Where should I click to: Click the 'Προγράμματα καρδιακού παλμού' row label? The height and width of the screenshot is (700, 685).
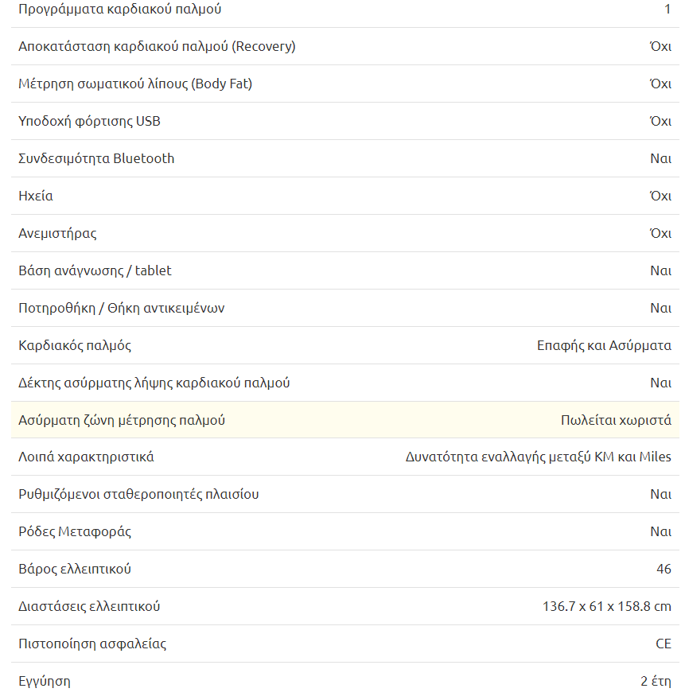(120, 10)
